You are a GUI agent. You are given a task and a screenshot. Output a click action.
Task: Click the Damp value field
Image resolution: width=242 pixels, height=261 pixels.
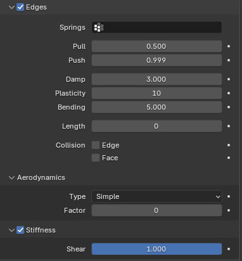156,79
